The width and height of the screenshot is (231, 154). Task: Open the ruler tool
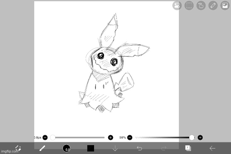(213, 6)
